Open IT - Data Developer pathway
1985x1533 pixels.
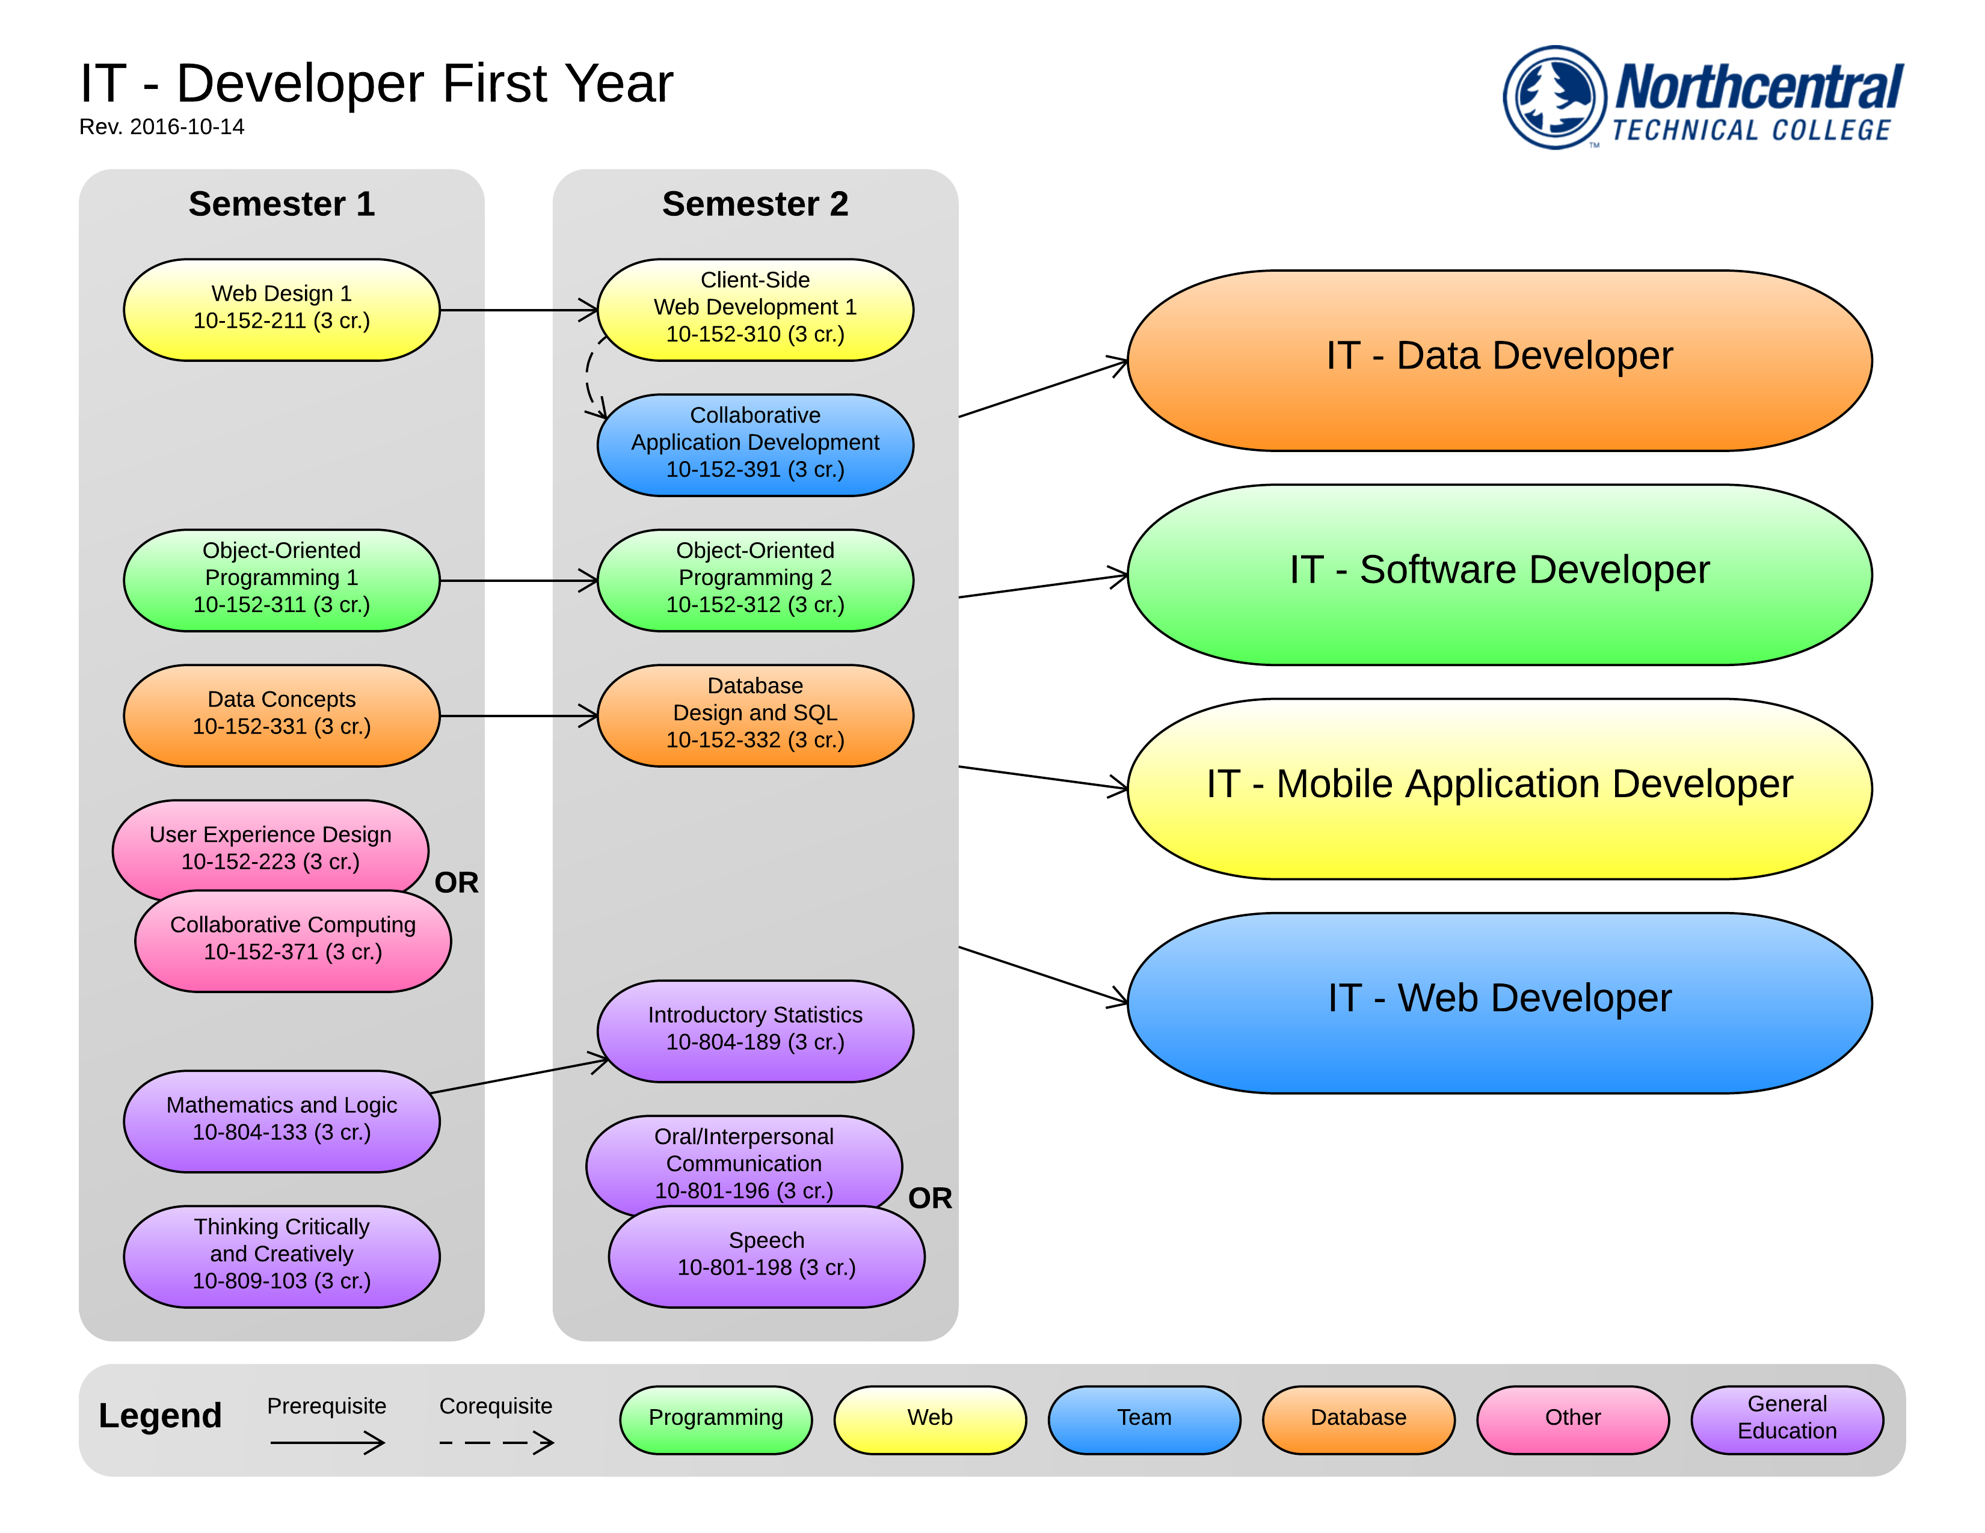tap(1499, 360)
